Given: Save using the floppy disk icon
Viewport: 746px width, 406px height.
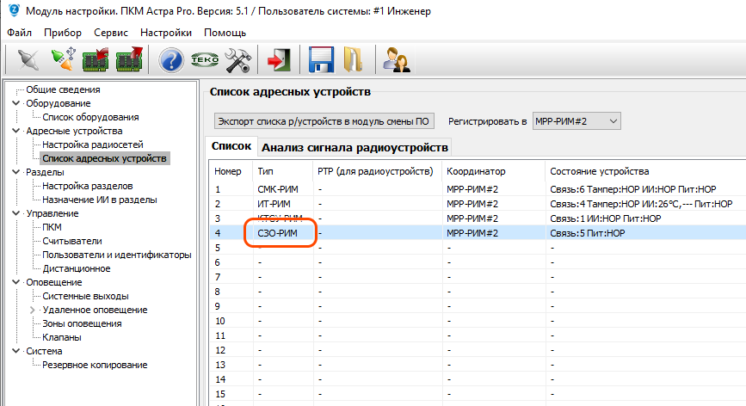Looking at the screenshot, I should [x=321, y=59].
